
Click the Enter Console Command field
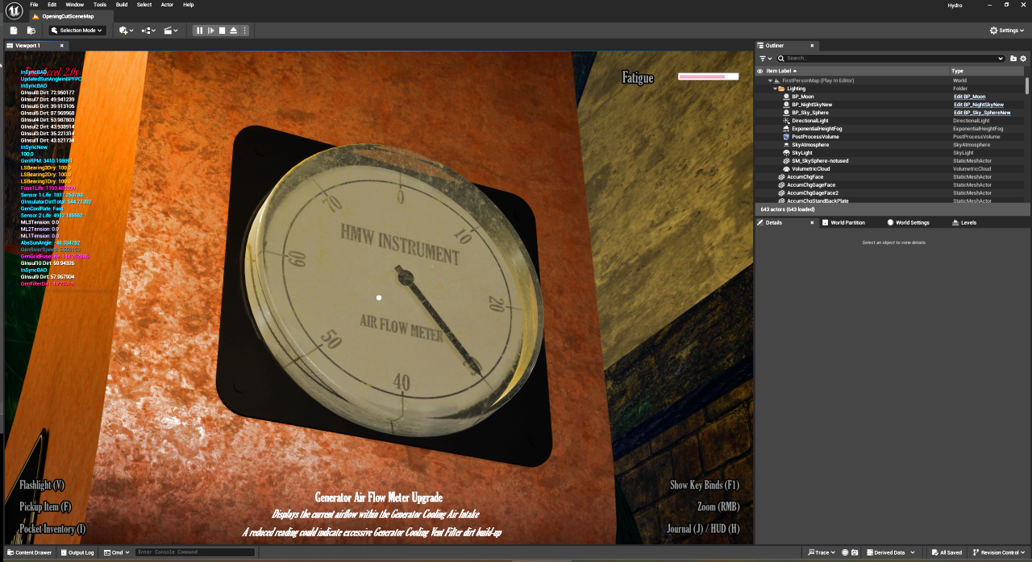[x=195, y=552]
